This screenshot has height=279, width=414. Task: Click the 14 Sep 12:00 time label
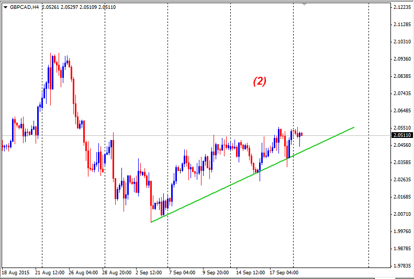click(x=251, y=272)
